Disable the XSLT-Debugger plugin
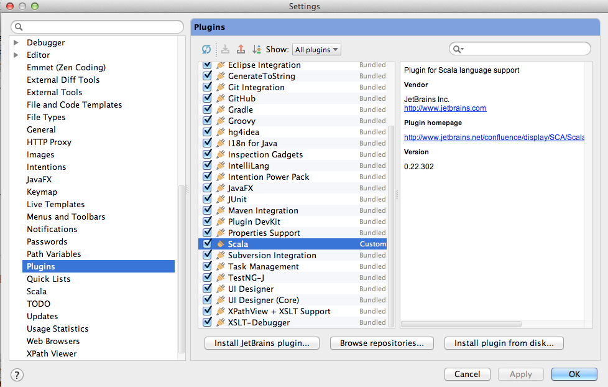This screenshot has width=608, height=387. (206, 322)
